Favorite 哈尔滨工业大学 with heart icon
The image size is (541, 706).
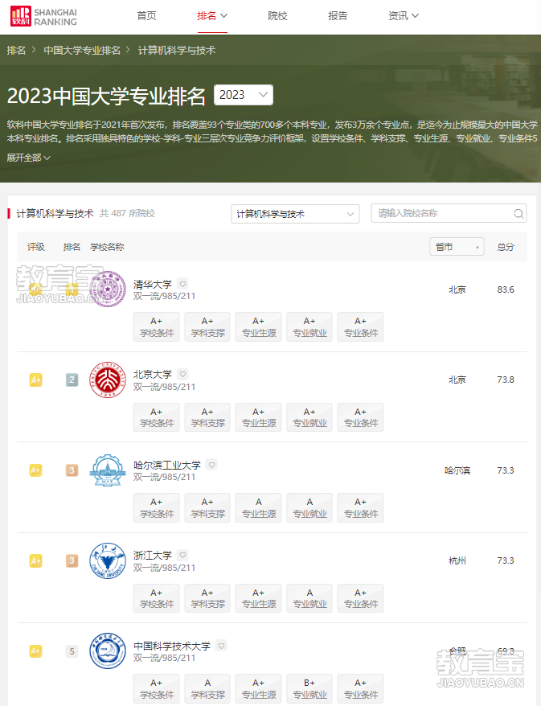pos(211,465)
